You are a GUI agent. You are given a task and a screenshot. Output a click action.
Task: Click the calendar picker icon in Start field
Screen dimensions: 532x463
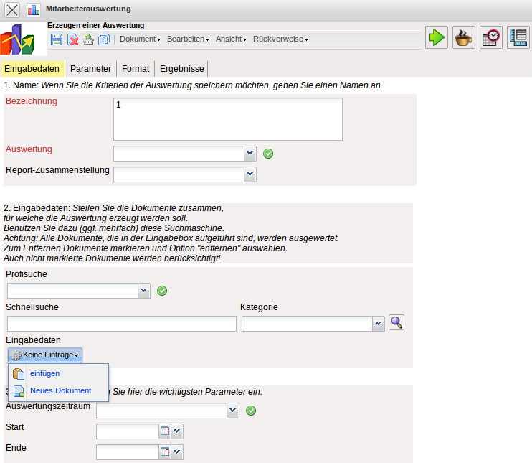point(164,431)
